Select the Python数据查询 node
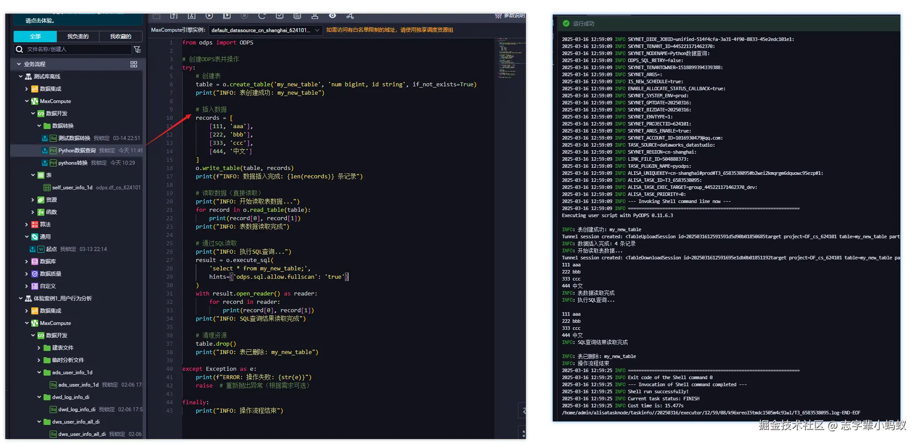Image resolution: width=918 pixels, height=443 pixels. point(77,151)
